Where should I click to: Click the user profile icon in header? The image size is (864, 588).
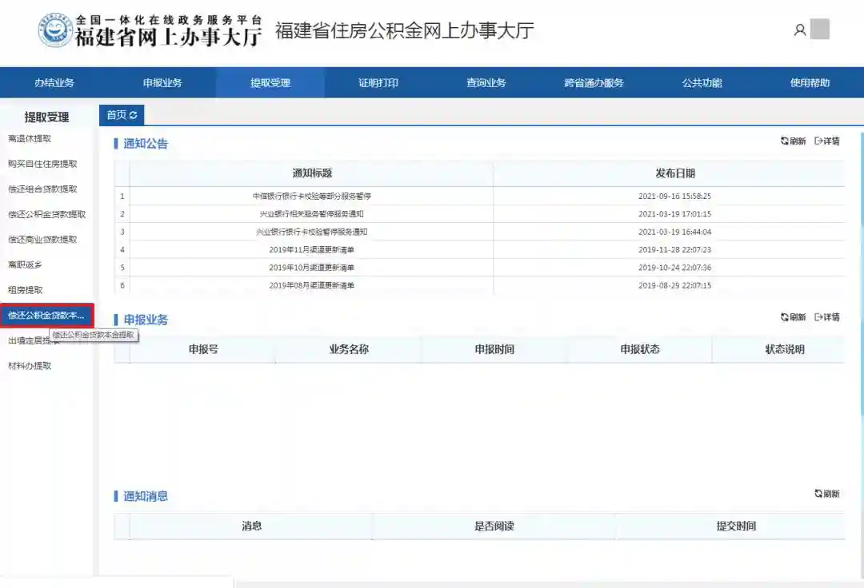[x=799, y=30]
